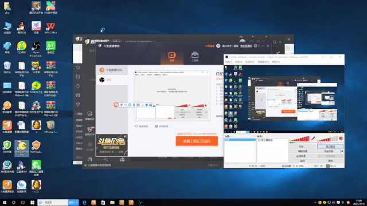The height and width of the screenshot is (206, 367).
Task: Click the 停止串流 stop streaming button
Action: coord(330,146)
